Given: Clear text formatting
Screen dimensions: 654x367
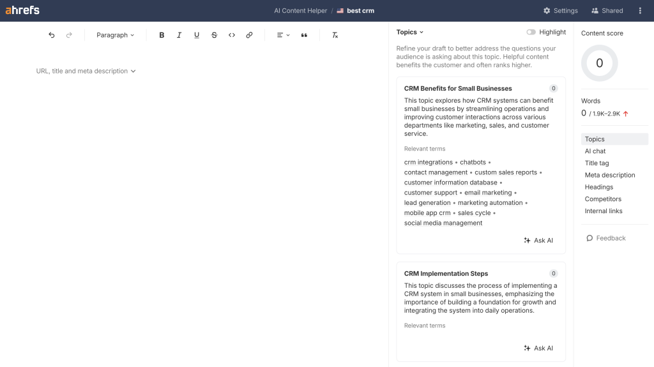Looking at the screenshot, I should point(335,35).
